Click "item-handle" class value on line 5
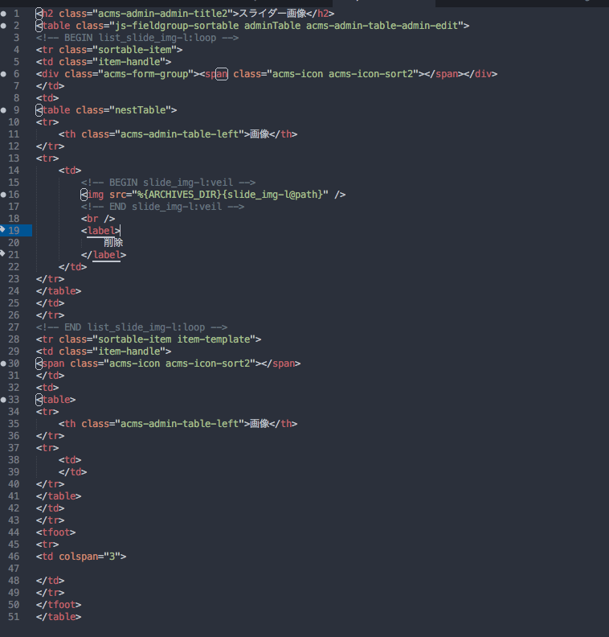 pos(129,62)
